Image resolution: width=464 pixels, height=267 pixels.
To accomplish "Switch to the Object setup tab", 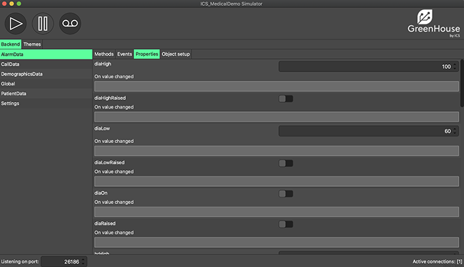I will coord(176,54).
